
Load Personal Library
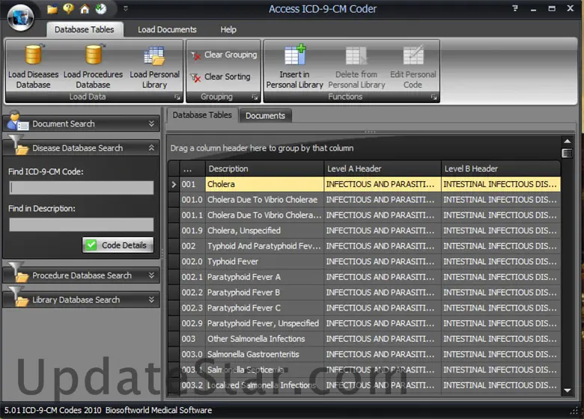point(154,67)
